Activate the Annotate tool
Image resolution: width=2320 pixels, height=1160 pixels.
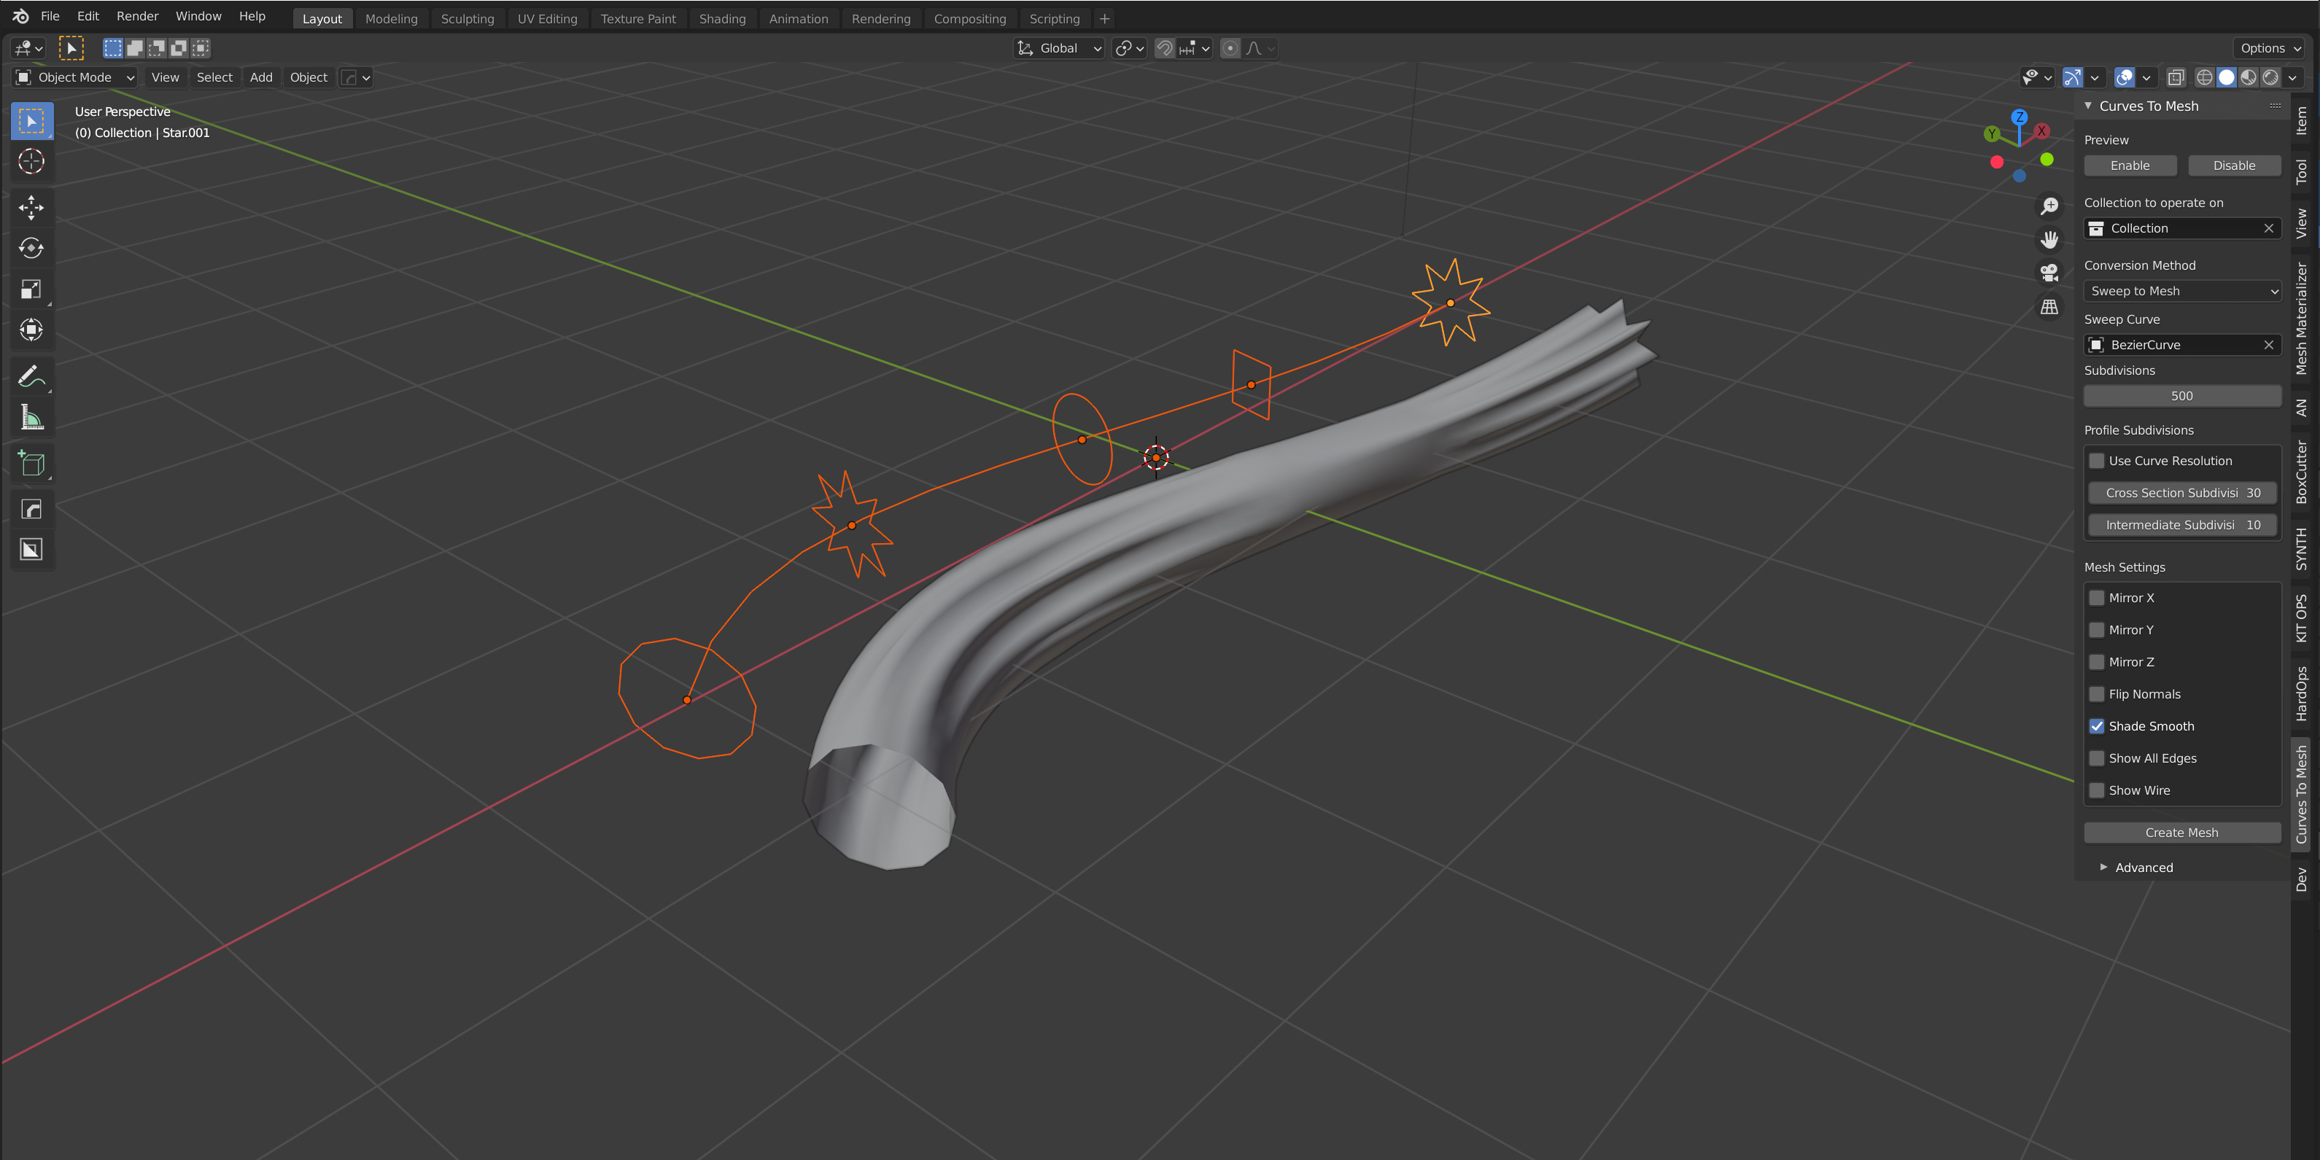(x=31, y=375)
